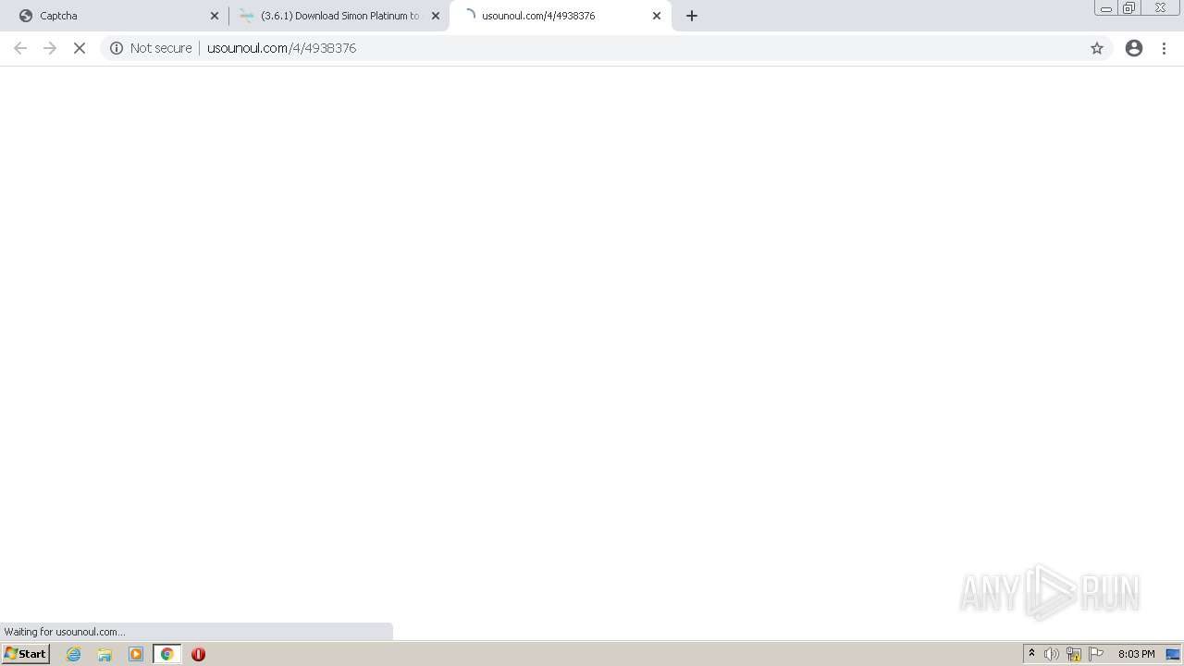Screen dimensions: 1184x666
Task: View site information for Not secure
Action: click(x=117, y=48)
